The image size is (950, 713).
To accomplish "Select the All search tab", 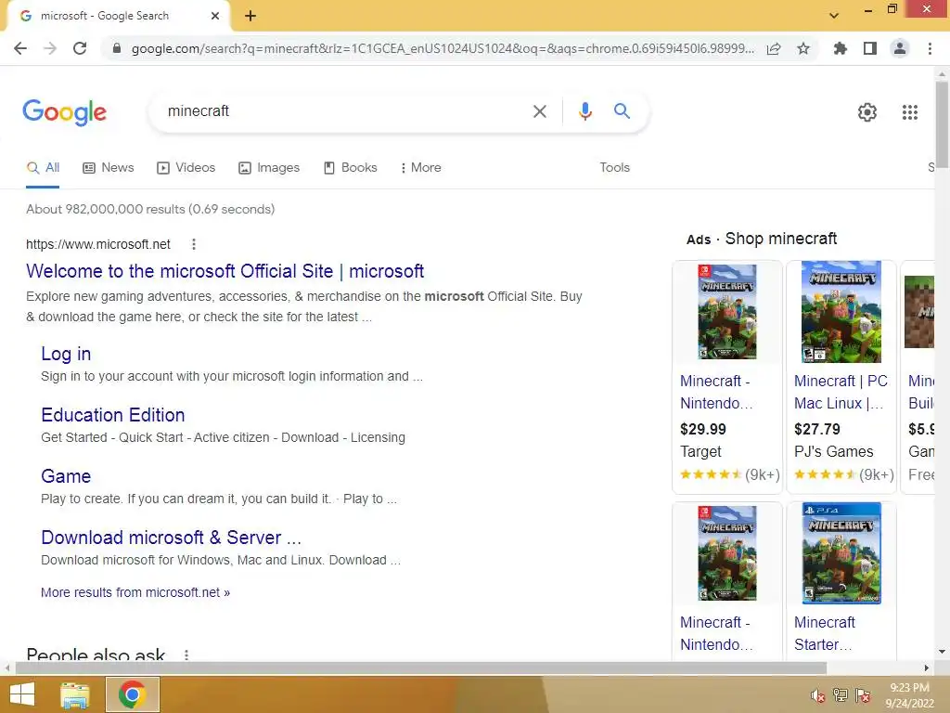I will point(43,168).
